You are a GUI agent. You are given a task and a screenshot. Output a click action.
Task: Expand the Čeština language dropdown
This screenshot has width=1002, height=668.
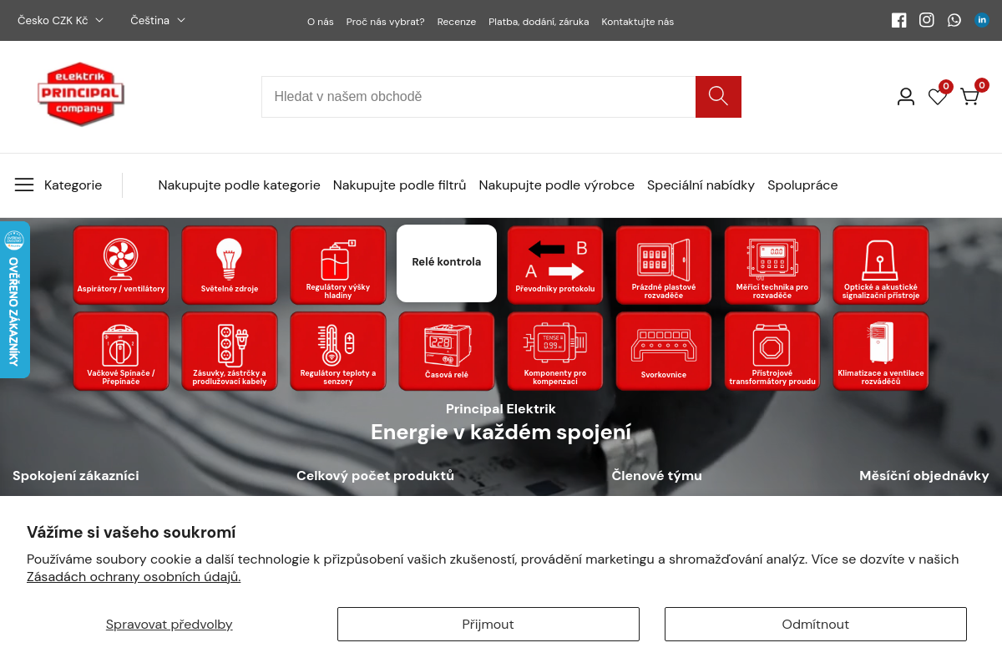tap(158, 20)
